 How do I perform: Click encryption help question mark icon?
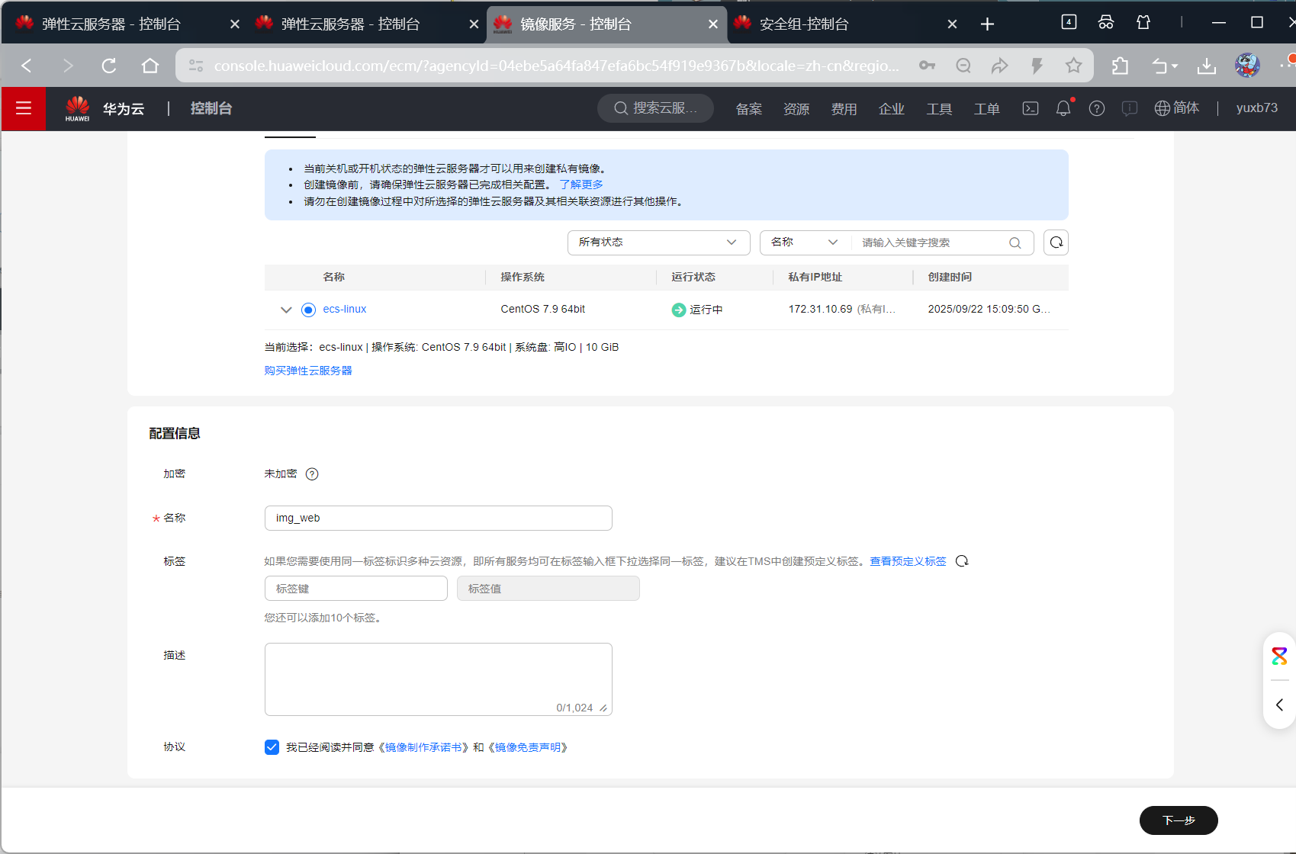coord(312,474)
